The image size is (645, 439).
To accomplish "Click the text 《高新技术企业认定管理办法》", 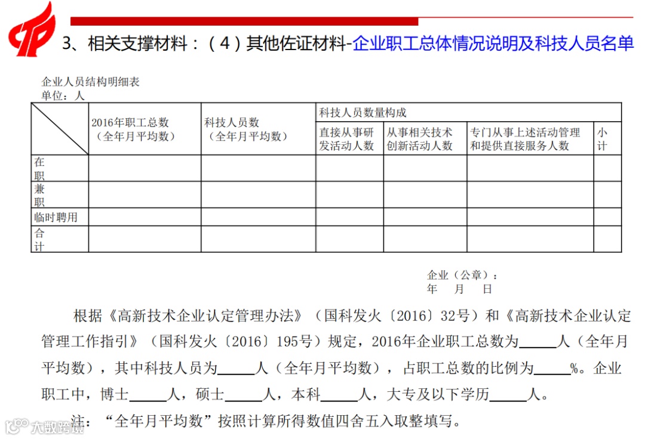I will coord(206,316).
